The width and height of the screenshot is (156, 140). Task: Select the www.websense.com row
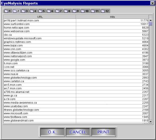(76, 31)
